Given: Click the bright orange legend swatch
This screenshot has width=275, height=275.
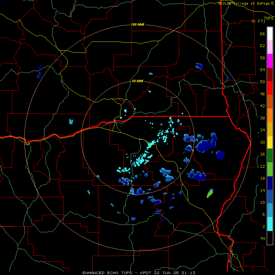Looking at the screenshot, I should [270, 116].
